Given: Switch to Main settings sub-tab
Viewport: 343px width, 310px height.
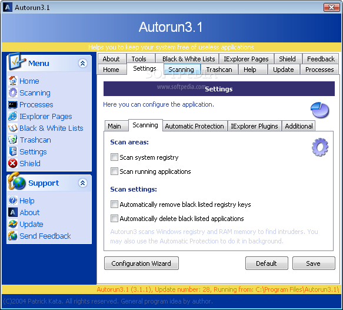Looking at the screenshot, I should pyautogui.click(x=116, y=126).
